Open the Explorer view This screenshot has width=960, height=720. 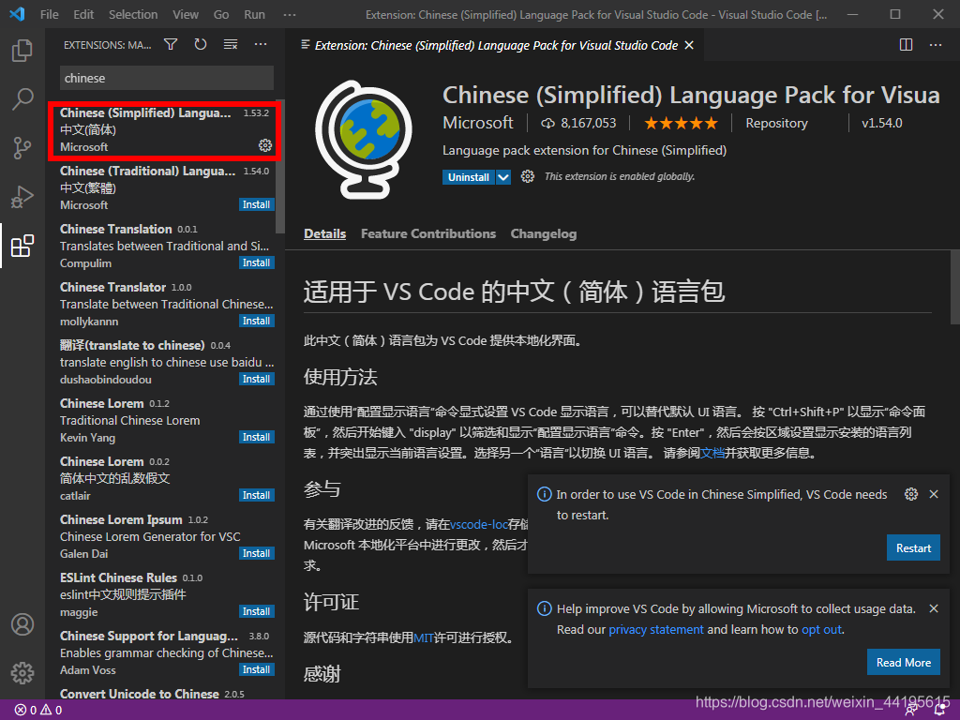pos(22,51)
